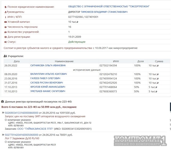Screen dimensions: 171x150
Task: Click the address line ending БАКАЛИНСКАЯ УЛ, ДОМ 52
Action: (x=50, y=123)
